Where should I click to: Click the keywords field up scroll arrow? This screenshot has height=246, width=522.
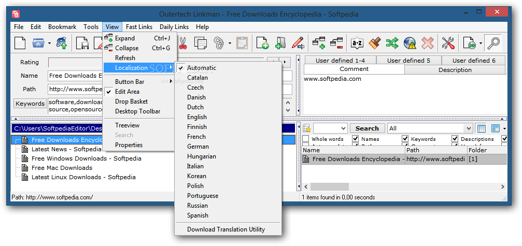288,102
